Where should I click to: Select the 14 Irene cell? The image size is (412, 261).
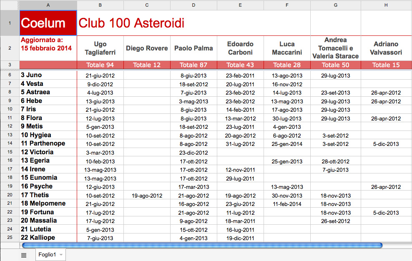(x=48, y=169)
